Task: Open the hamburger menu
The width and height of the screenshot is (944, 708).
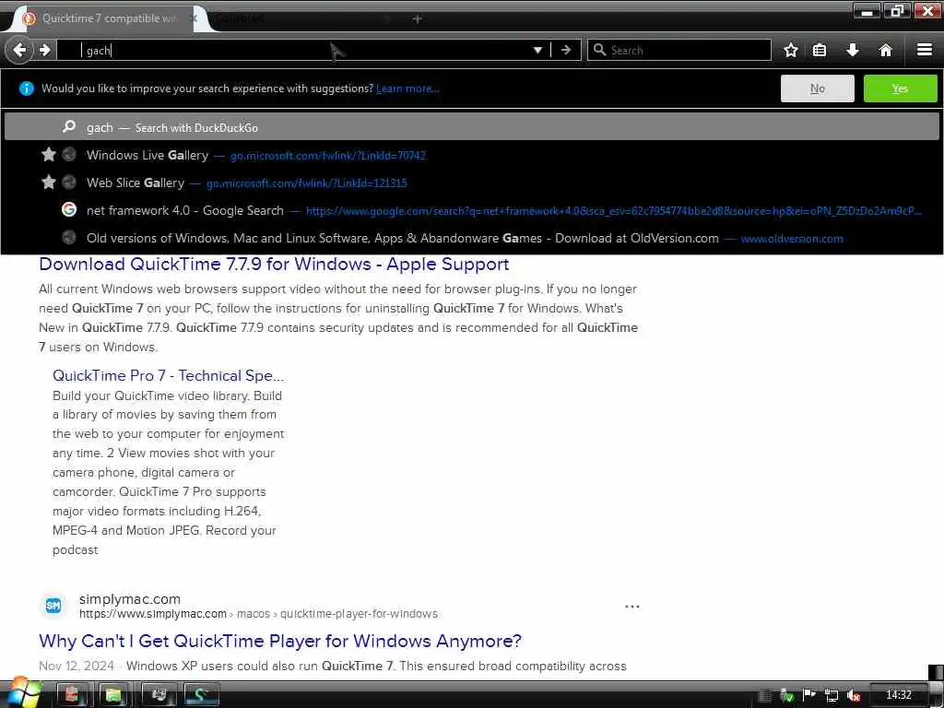Action: pyautogui.click(x=925, y=50)
